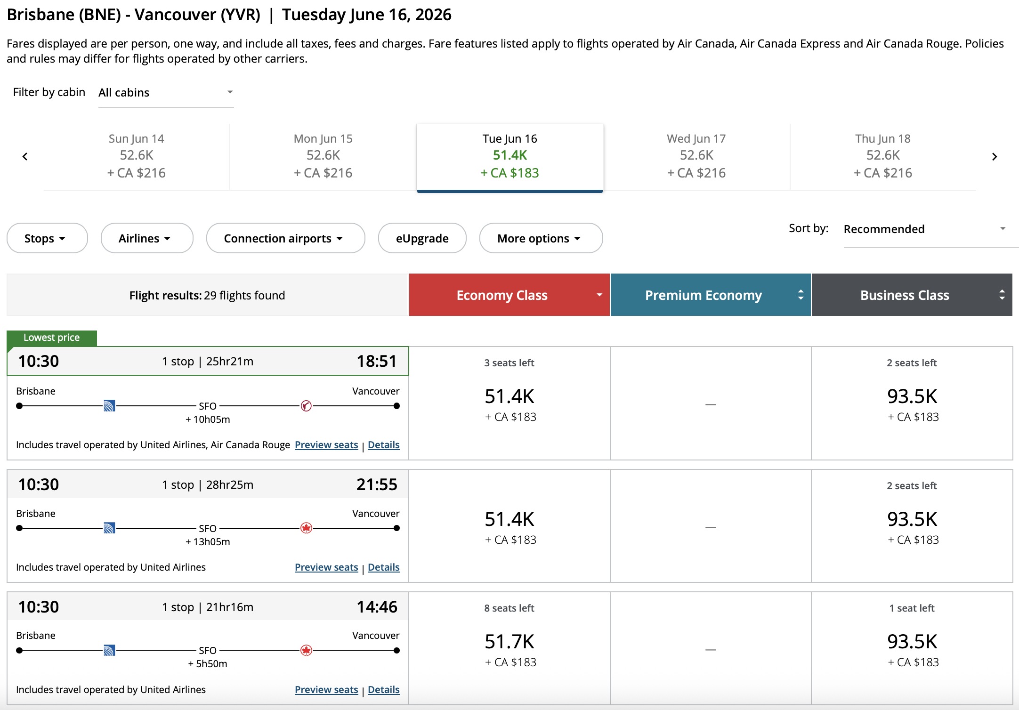Click United Airlines logo on 28hr25m flight
Image resolution: width=1019 pixels, height=710 pixels.
pos(109,528)
